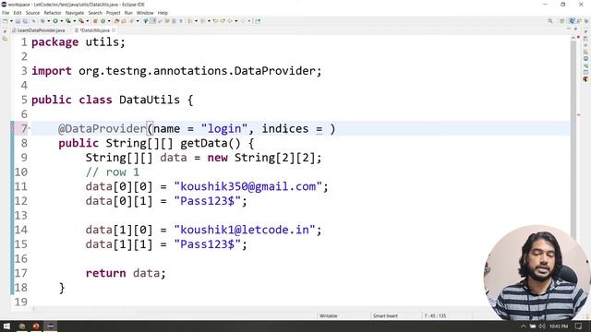Click the Open Task toolbar icon
The image size is (591, 332).
click(x=124, y=21)
